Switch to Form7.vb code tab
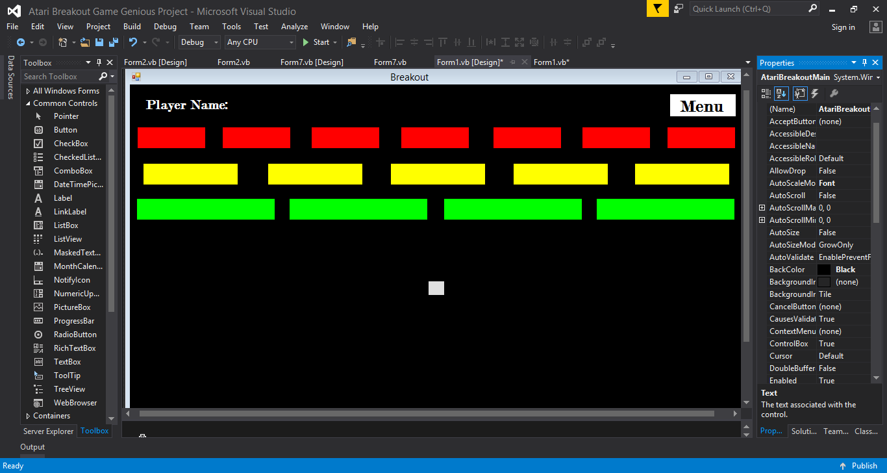 coord(390,62)
